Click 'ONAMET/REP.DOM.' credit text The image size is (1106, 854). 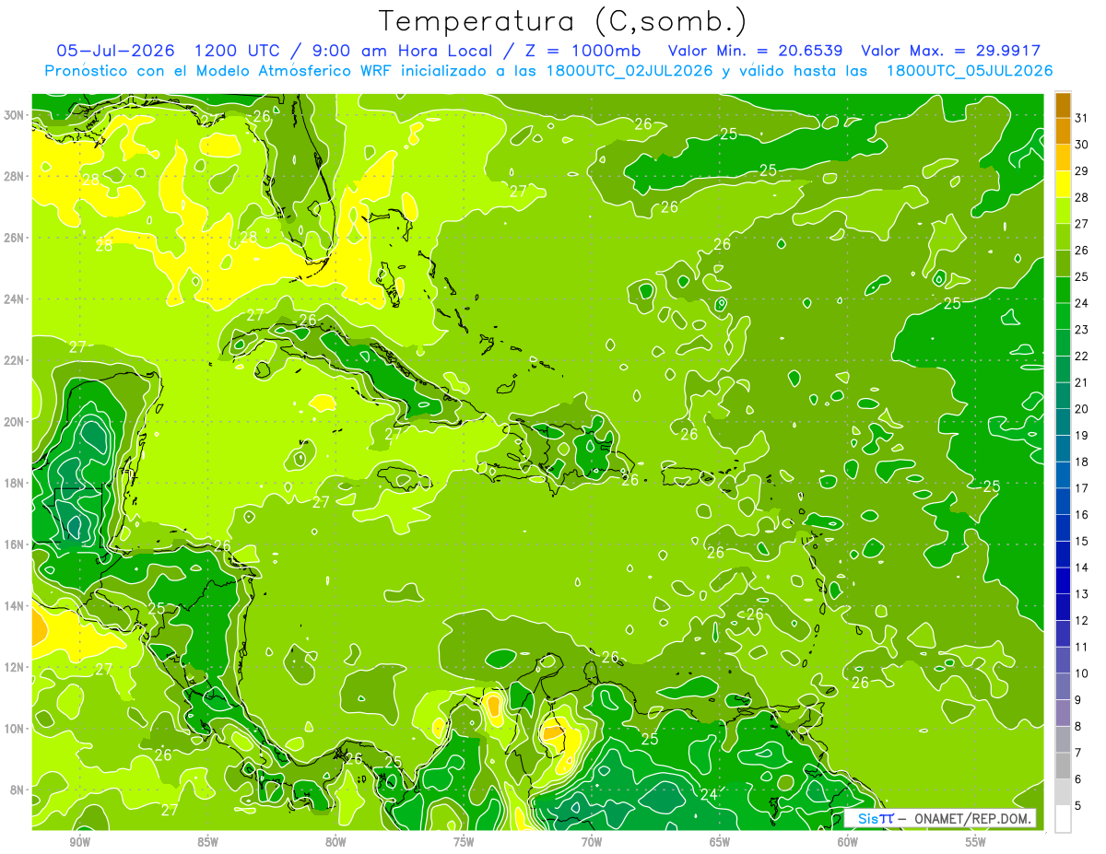[x=973, y=818]
